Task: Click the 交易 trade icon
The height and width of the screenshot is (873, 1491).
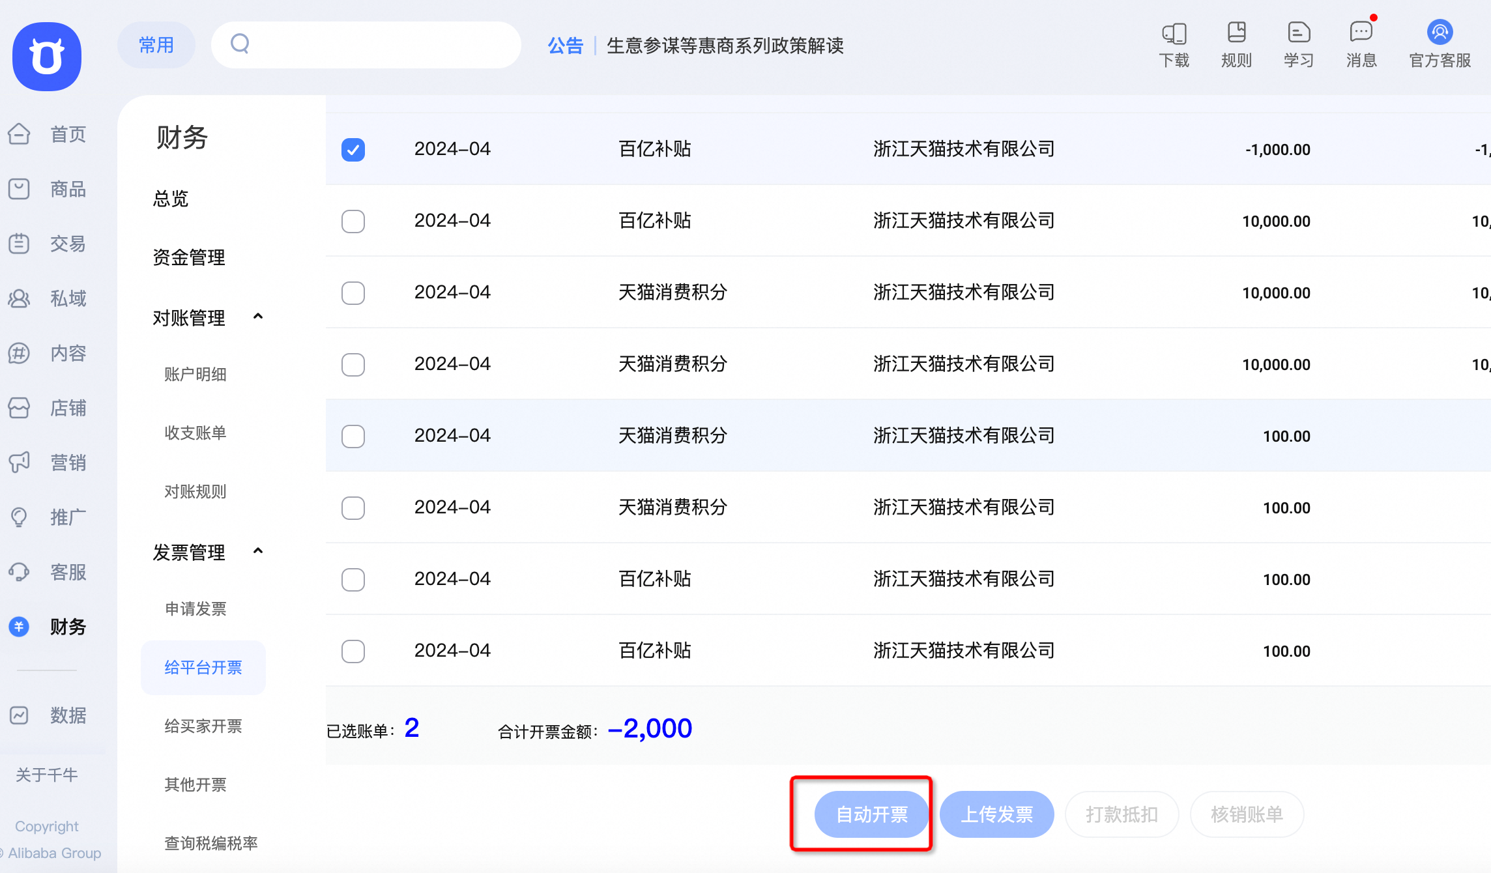Action: point(19,244)
